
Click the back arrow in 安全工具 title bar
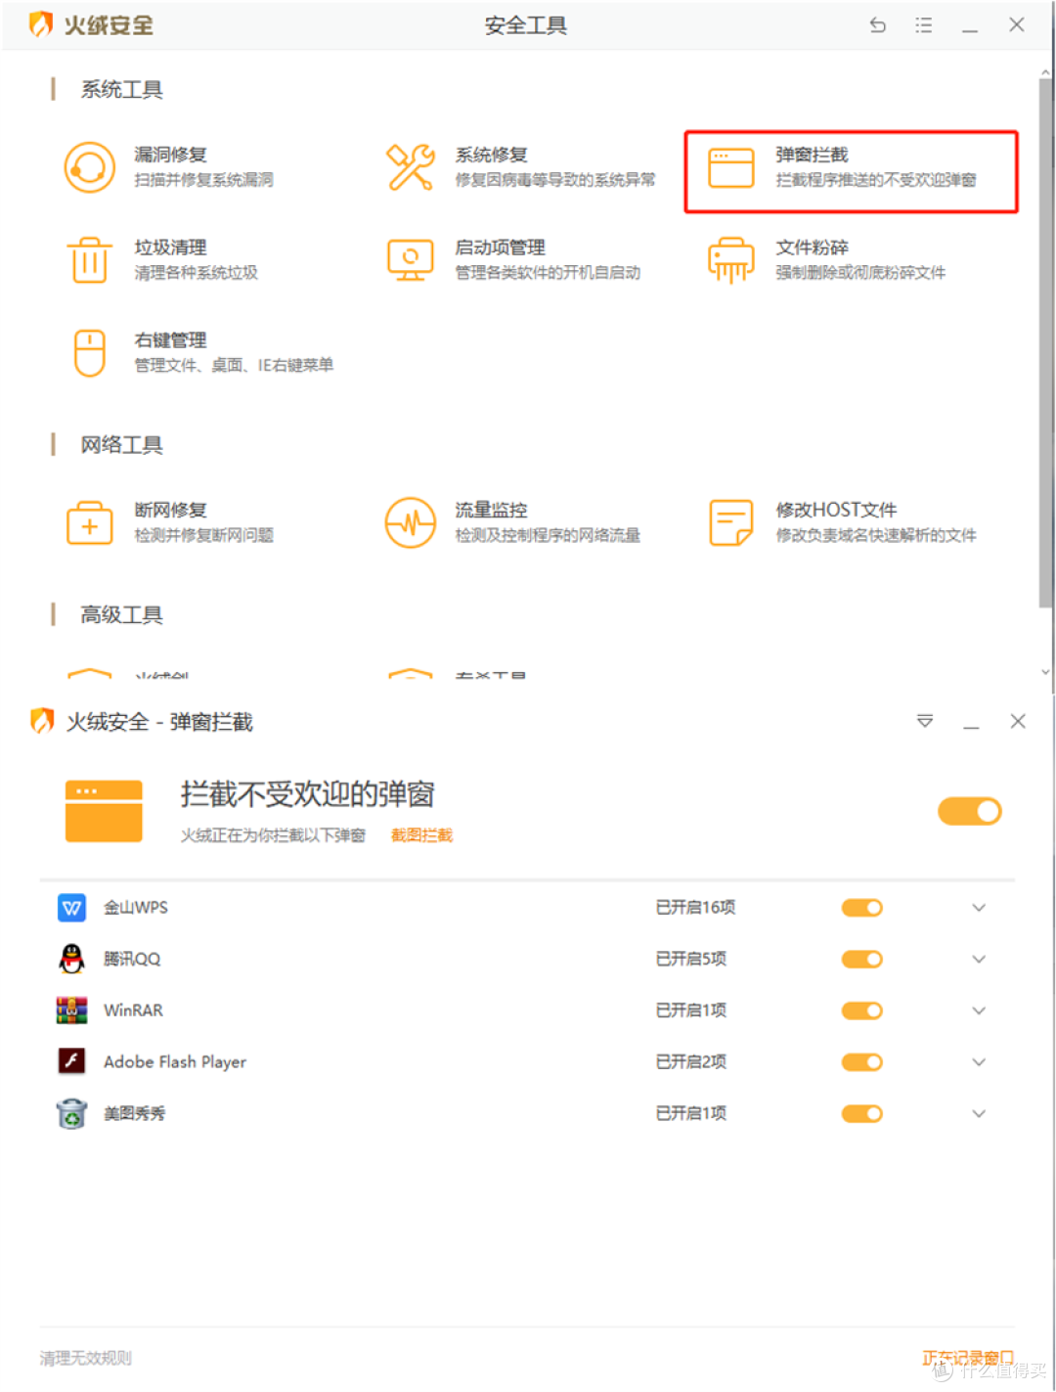click(878, 25)
